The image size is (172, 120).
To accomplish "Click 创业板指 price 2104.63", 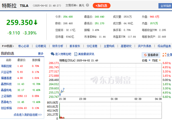I will tap(22, 108).
